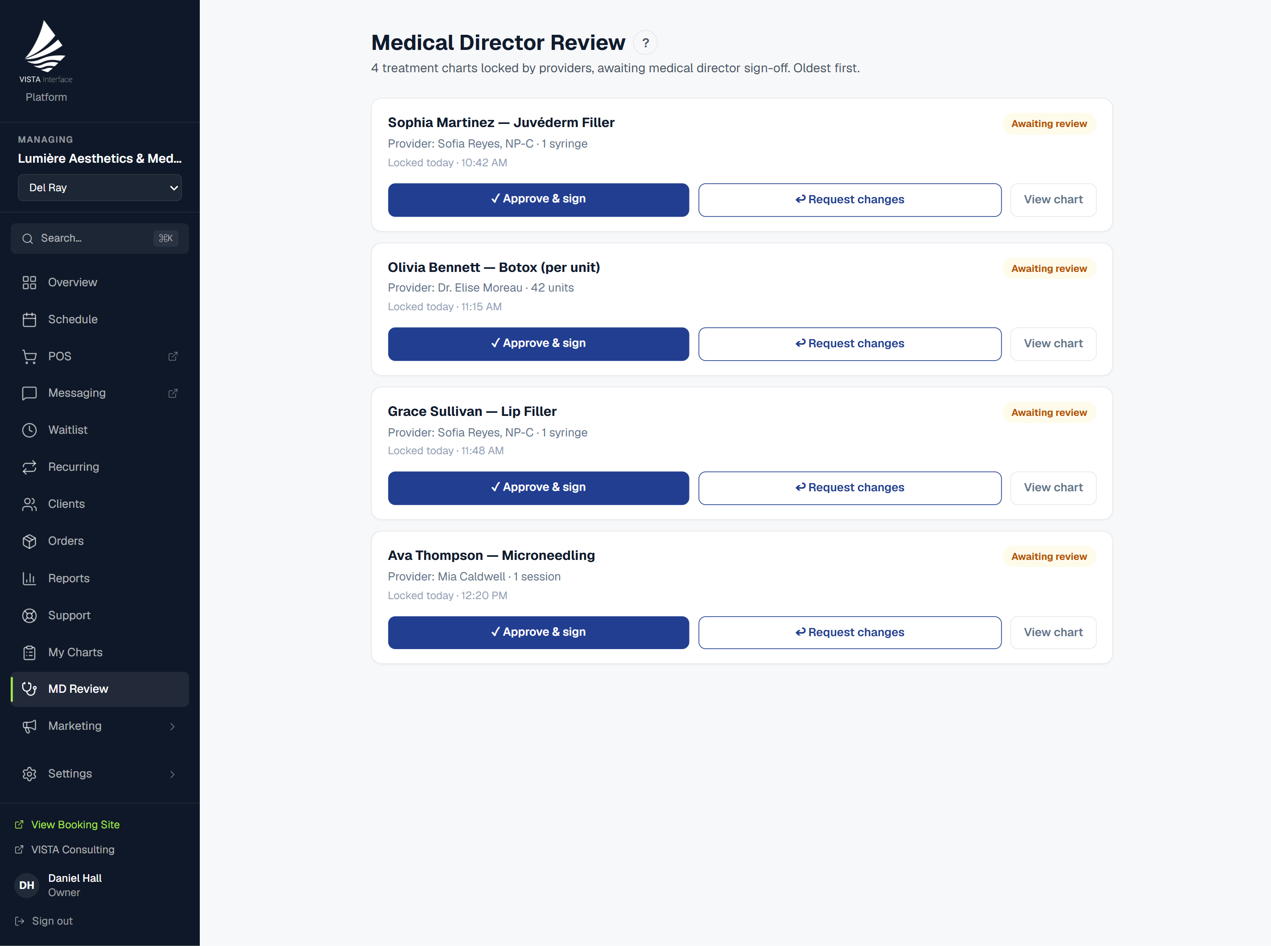Click the Settings gear icon
1271x946 pixels.
click(29, 774)
